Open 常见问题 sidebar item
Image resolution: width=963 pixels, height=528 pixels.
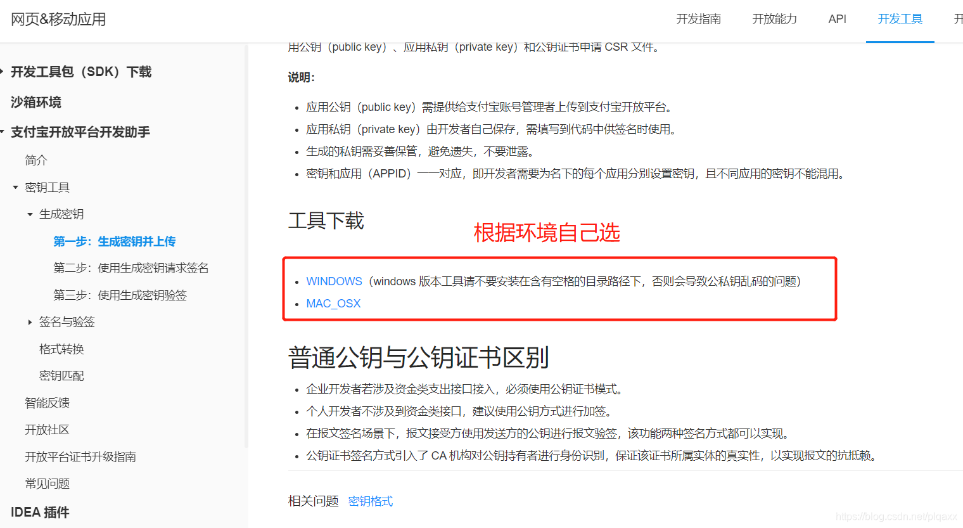click(47, 484)
